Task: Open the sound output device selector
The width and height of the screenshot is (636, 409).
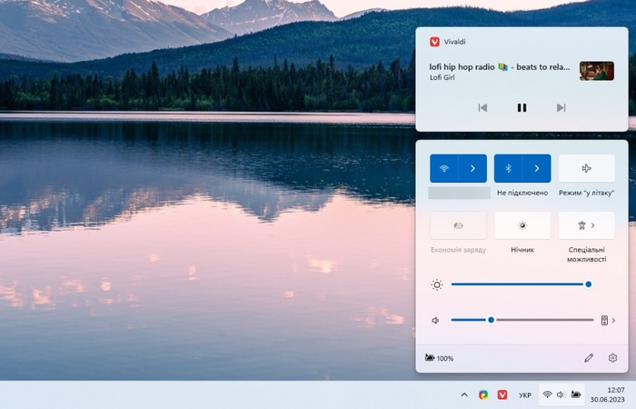Action: pos(608,321)
